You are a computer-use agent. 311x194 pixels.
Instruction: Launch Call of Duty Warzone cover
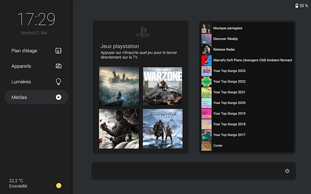point(163,86)
